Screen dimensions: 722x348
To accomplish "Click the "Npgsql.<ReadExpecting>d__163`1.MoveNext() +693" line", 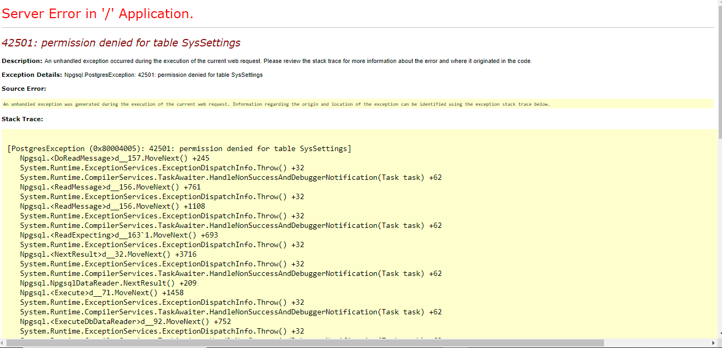I will pos(119,235).
